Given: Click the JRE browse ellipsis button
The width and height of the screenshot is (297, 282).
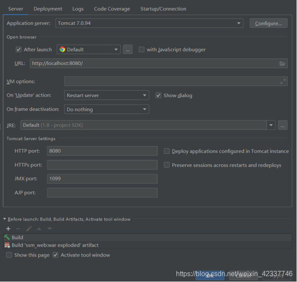Looking at the screenshot, I should coord(282,125).
